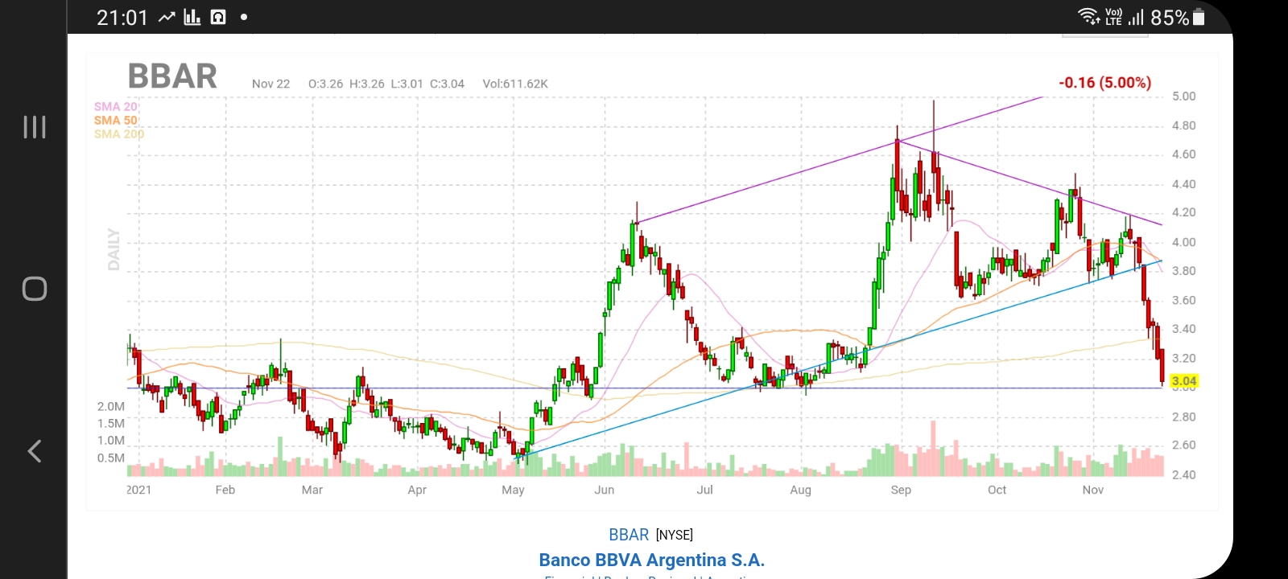1288x579 pixels.
Task: Tap the Jun month axis label
Action: pos(604,490)
